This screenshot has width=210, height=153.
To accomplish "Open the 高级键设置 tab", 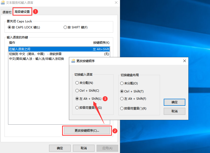I will click(x=22, y=12).
